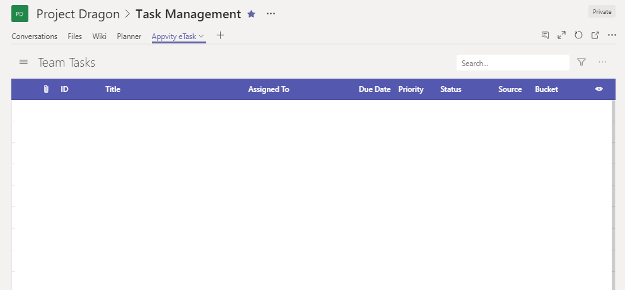This screenshot has width=625, height=290.
Task: Open the Conversations tab
Action: tap(34, 36)
